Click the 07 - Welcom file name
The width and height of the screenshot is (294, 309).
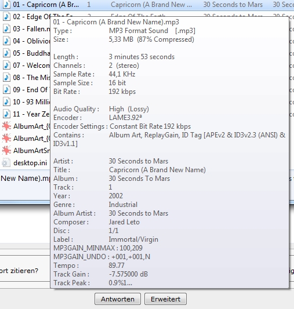(x=31, y=66)
